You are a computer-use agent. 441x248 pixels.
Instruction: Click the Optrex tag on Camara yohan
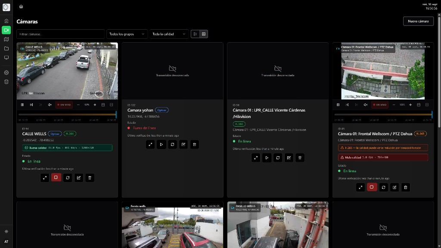coord(162,110)
